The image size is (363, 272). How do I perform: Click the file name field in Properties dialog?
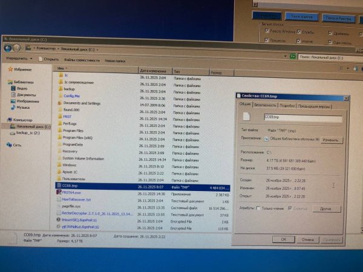click(303, 118)
